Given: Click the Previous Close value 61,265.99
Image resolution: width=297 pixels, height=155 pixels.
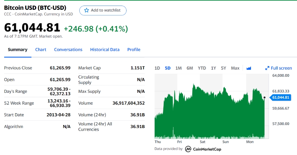Looking at the screenshot, I should click(60, 68).
